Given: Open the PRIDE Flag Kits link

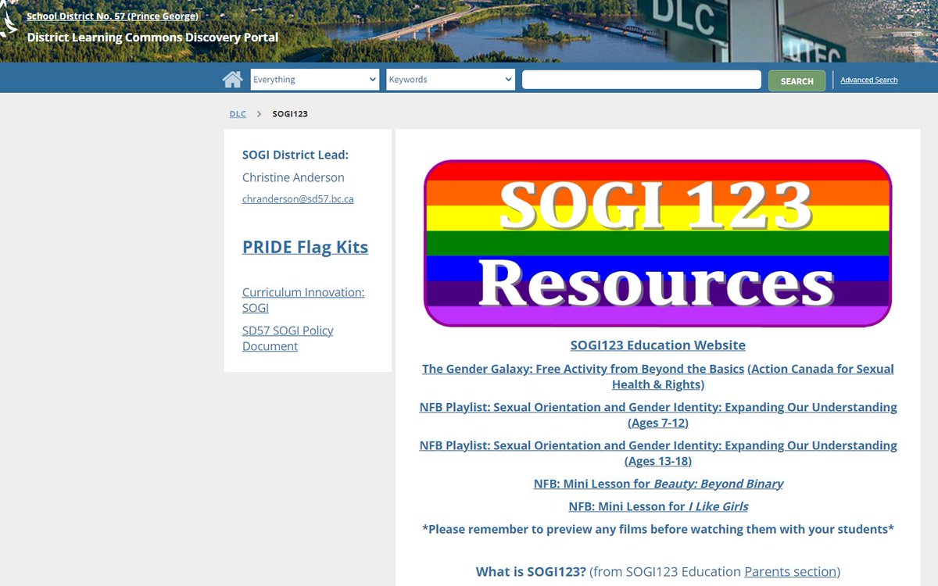Looking at the screenshot, I should 305,247.
